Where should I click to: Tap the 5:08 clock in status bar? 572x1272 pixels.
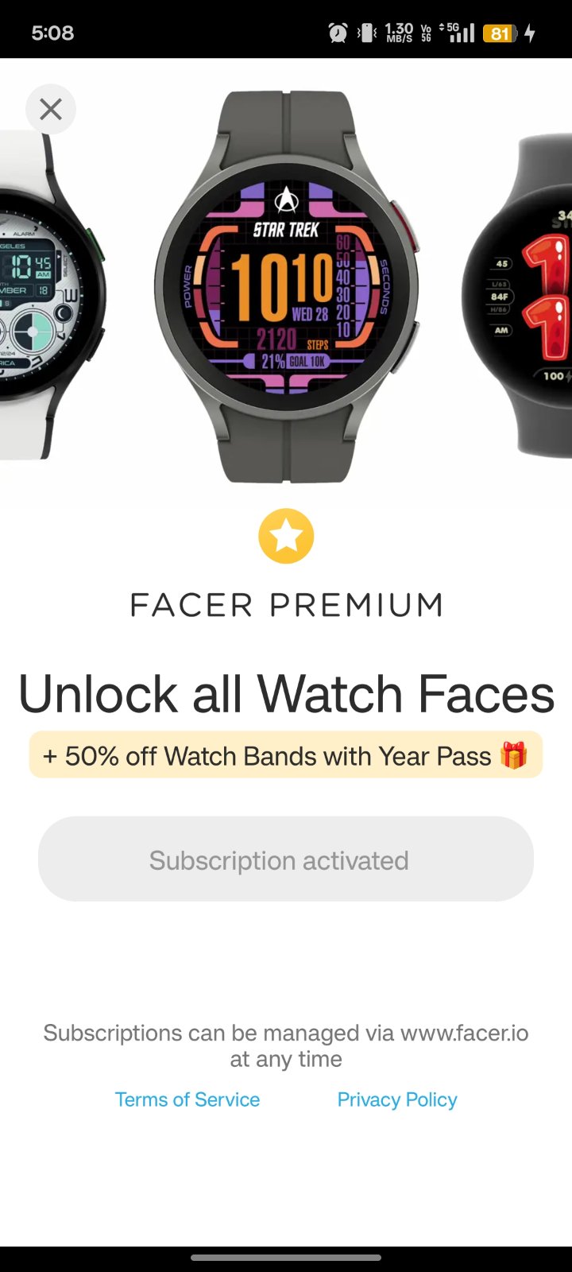pyautogui.click(x=52, y=33)
